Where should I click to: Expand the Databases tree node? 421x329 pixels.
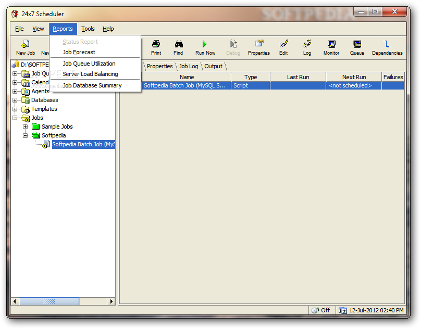point(15,100)
